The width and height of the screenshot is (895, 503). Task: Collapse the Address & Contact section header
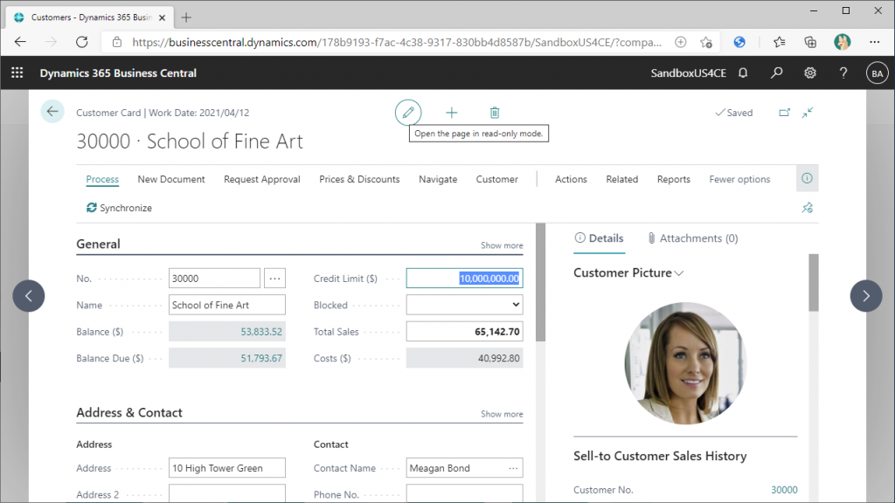pos(129,412)
